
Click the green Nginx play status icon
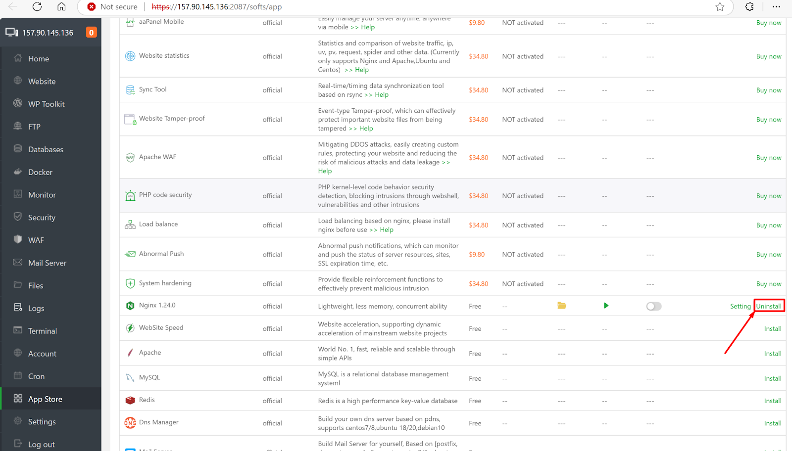(x=606, y=306)
